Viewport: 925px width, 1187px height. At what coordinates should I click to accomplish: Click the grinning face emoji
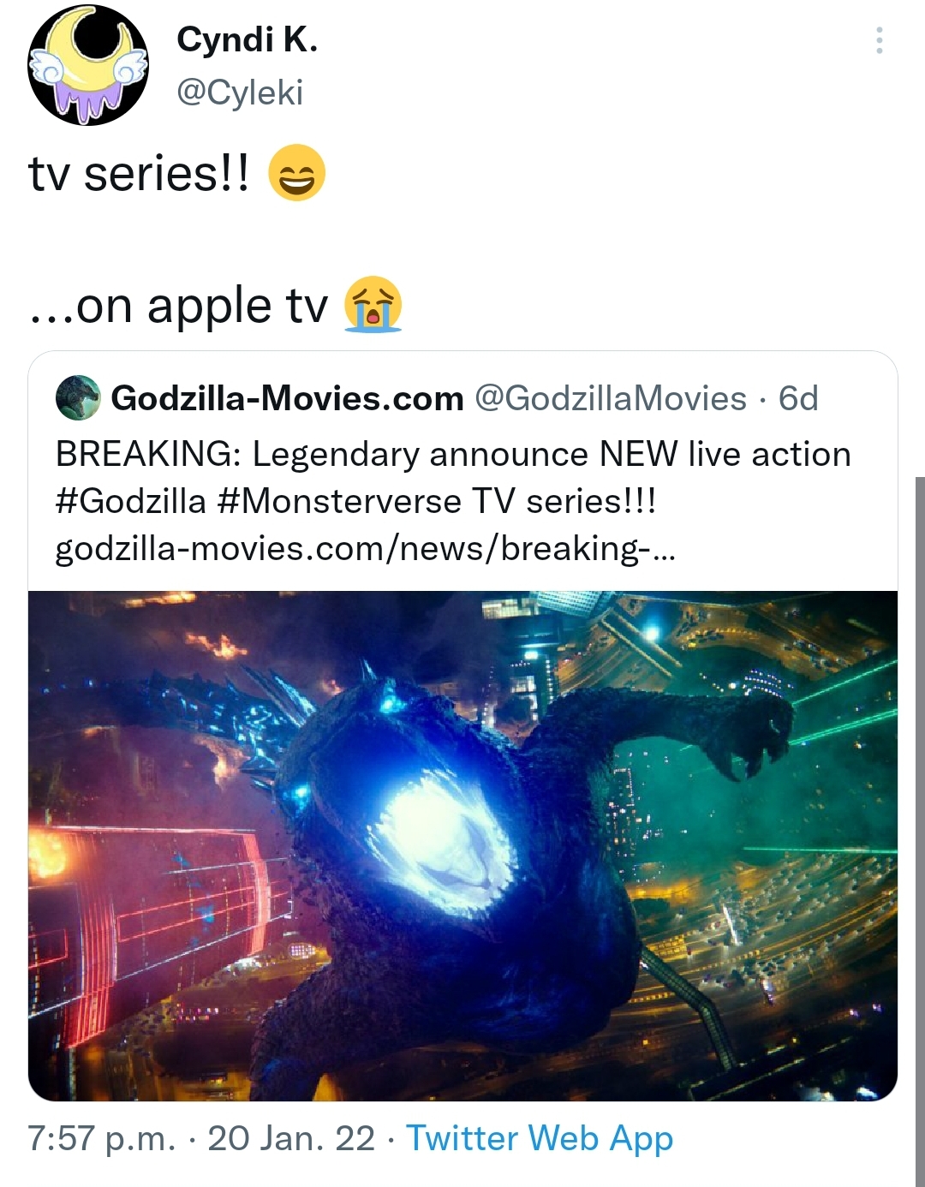coord(296,173)
